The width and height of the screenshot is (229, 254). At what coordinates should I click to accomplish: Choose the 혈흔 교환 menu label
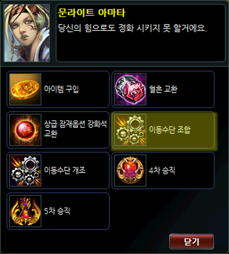pos(163,89)
